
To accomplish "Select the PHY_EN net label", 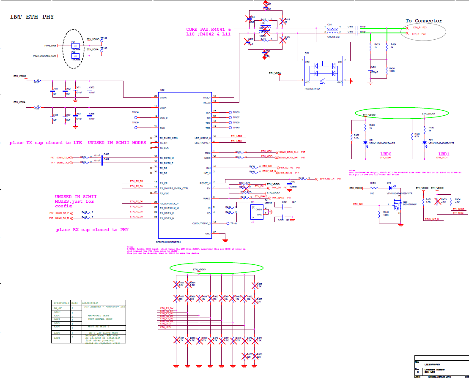I will click(x=276, y=188).
